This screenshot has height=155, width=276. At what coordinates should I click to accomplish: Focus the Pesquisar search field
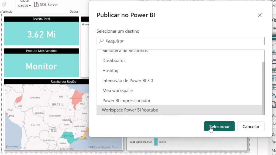pos(181,41)
